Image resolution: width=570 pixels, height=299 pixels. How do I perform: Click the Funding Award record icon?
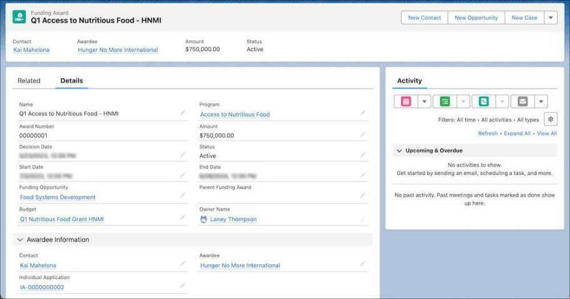pyautogui.click(x=19, y=17)
